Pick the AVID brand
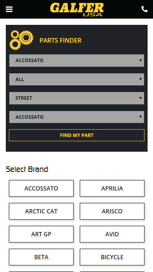 click(x=112, y=234)
